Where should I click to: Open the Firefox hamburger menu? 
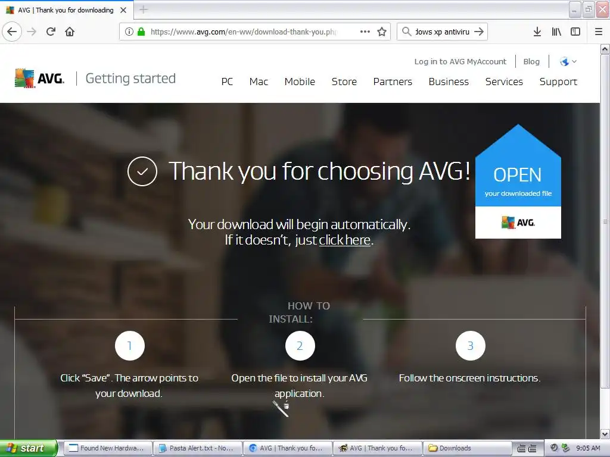599,32
